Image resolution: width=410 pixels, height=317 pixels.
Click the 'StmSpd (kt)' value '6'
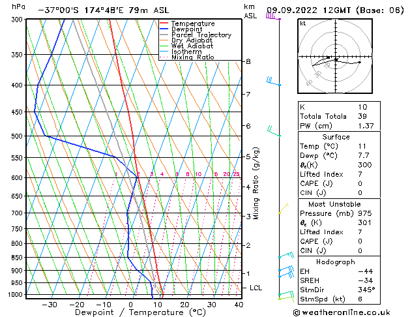[x=360, y=299]
